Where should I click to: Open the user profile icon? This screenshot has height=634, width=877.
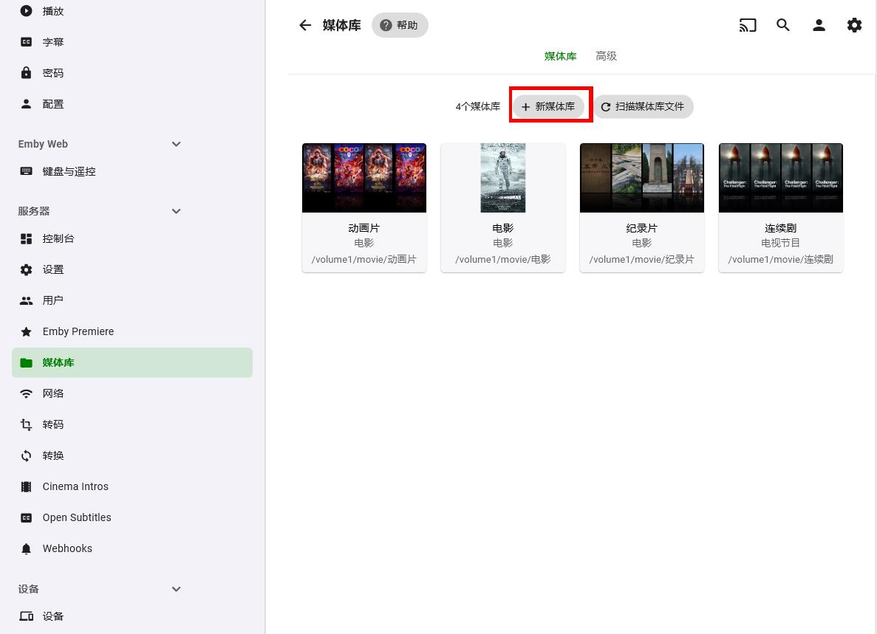(x=819, y=25)
